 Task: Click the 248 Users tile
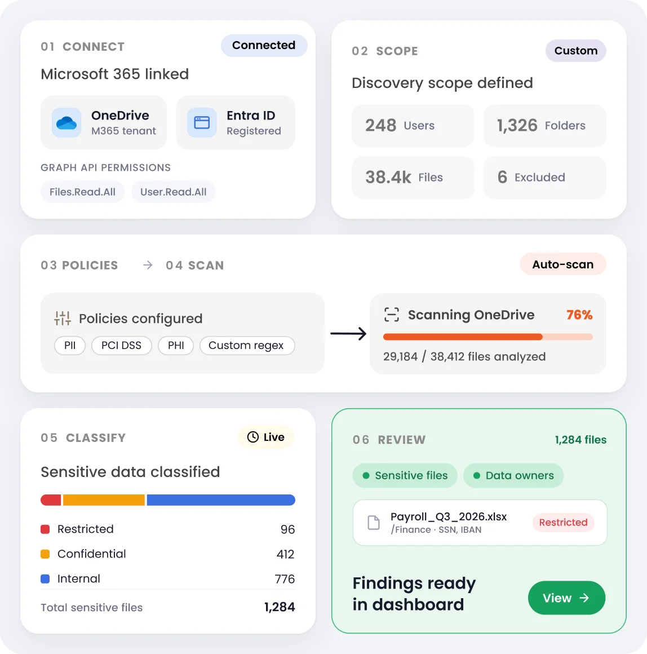point(413,126)
